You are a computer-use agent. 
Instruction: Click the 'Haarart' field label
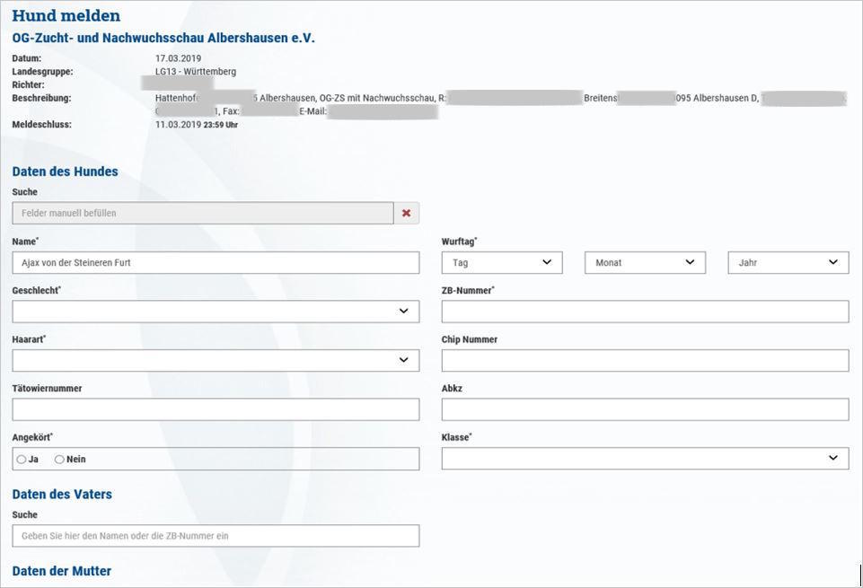pyautogui.click(x=29, y=339)
